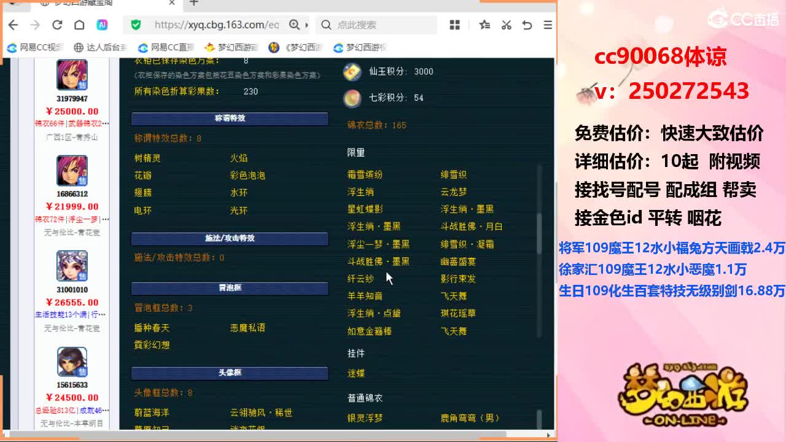Click the 蔚蓝海洋 avatar frame entry
The height and width of the screenshot is (442, 786).
tap(152, 413)
